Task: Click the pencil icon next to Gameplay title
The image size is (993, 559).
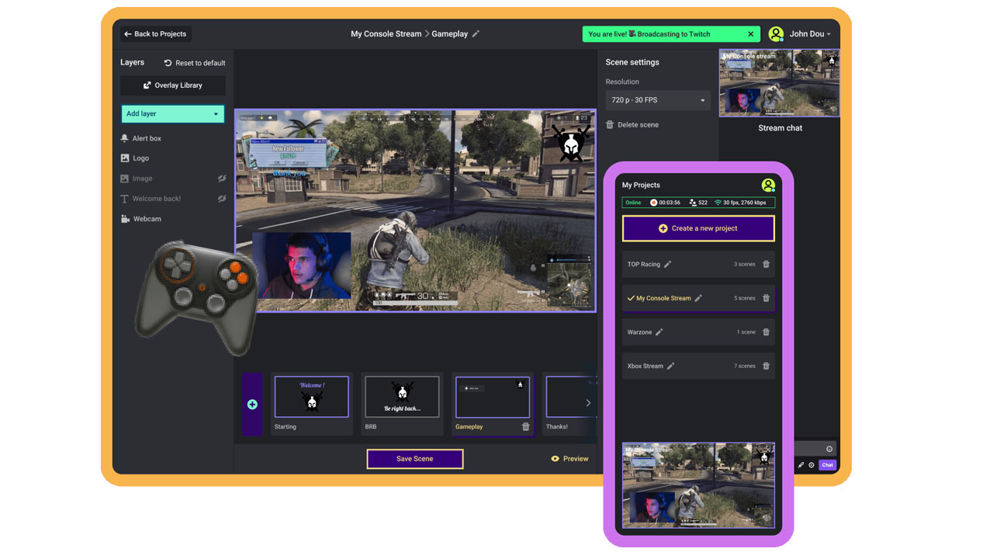Action: 476,34
